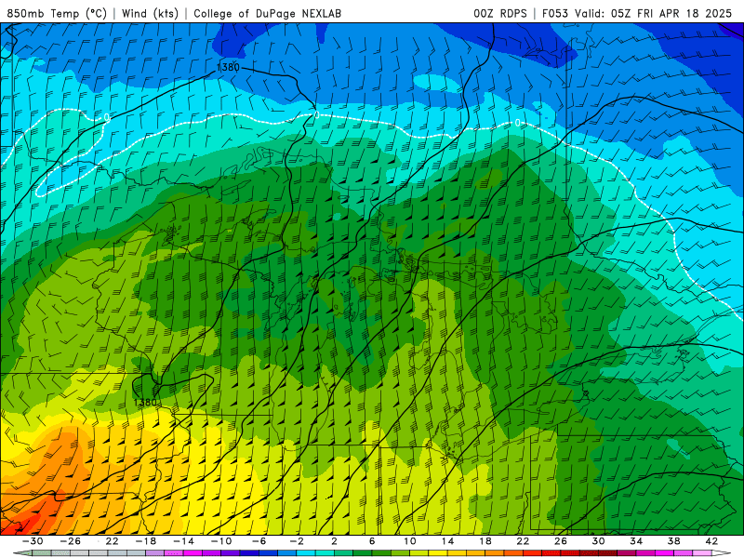This screenshot has height=558, width=744.
Task: Click the "-2" color scale label
Action: coord(297,541)
